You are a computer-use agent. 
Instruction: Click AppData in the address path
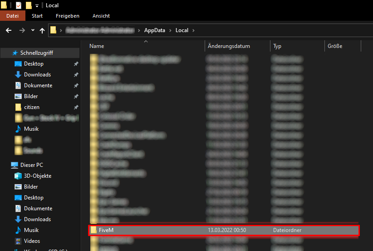[x=155, y=30]
